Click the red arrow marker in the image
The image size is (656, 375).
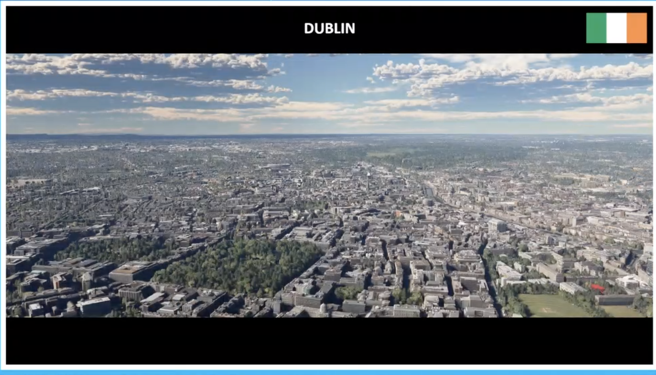click(x=598, y=288)
